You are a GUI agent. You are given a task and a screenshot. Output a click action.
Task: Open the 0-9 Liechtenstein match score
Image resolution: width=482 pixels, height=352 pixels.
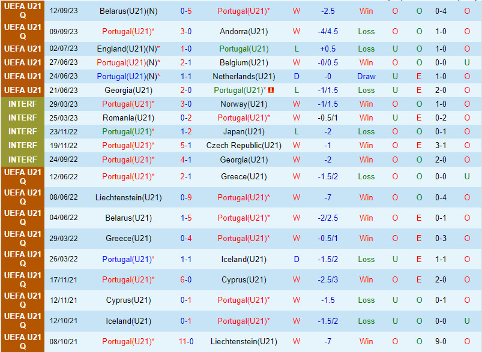[x=186, y=197]
